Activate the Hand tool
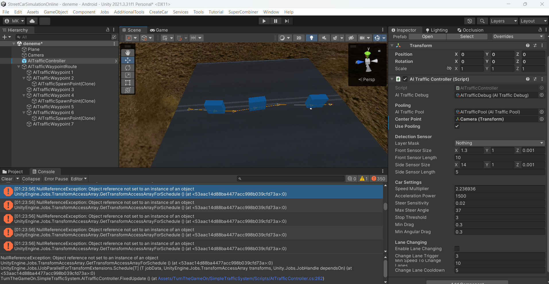 point(127,53)
